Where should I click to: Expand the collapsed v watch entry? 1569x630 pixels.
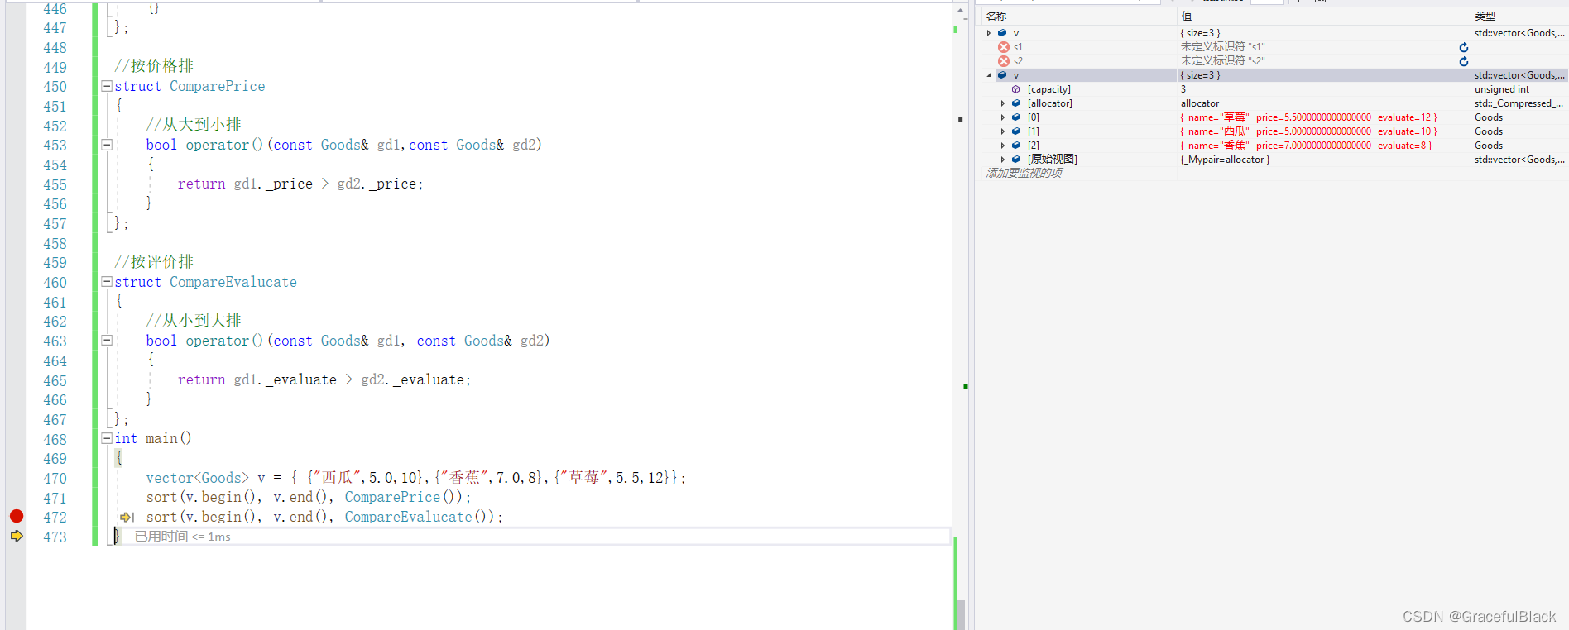click(989, 33)
